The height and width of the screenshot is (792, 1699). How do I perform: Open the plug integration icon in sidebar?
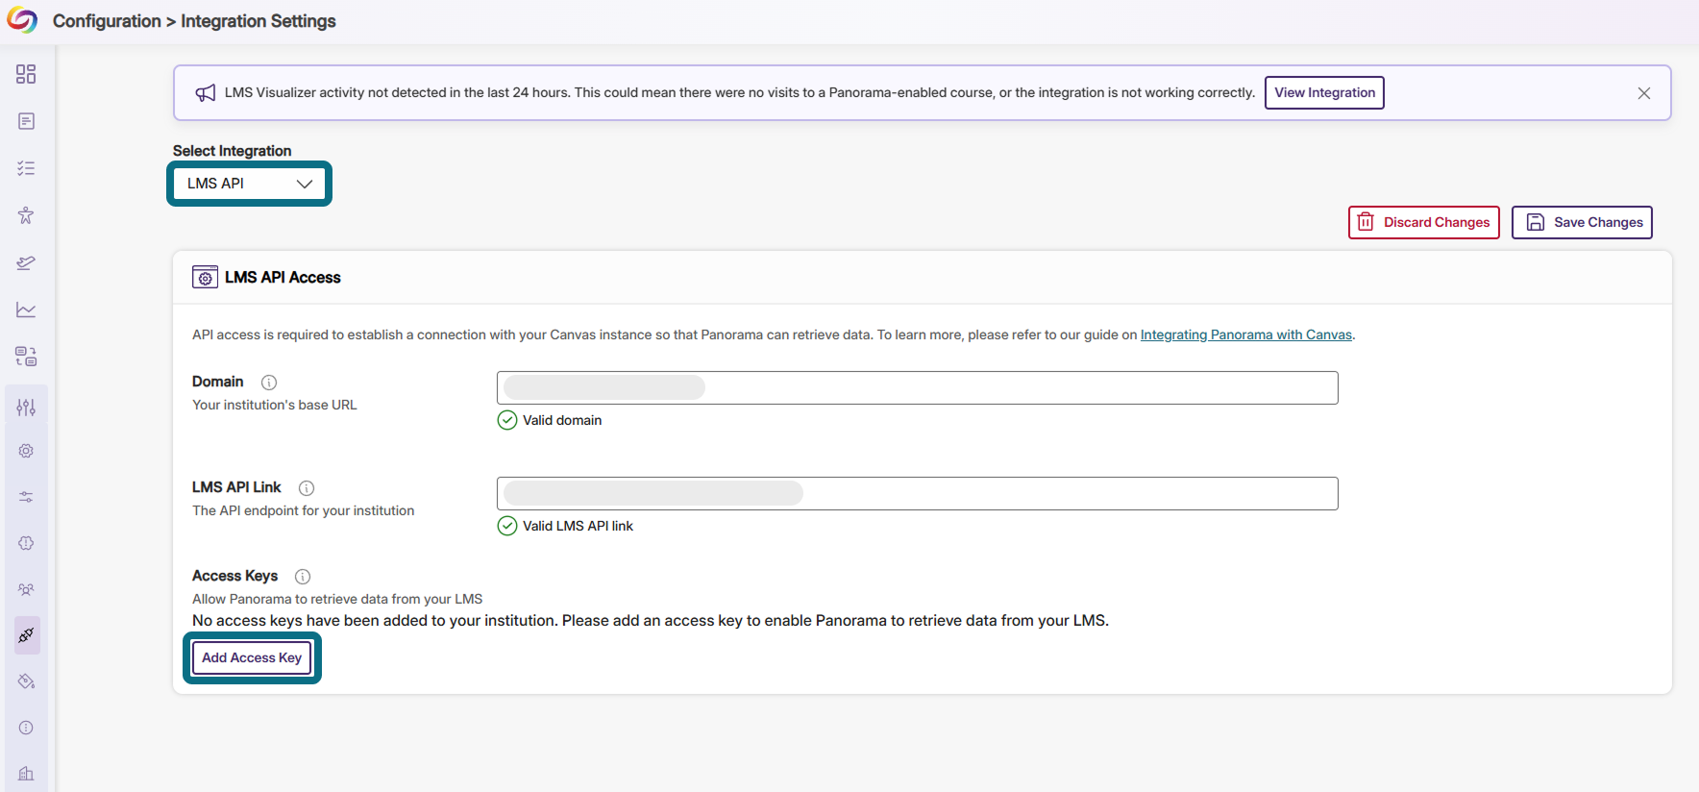[x=26, y=635]
